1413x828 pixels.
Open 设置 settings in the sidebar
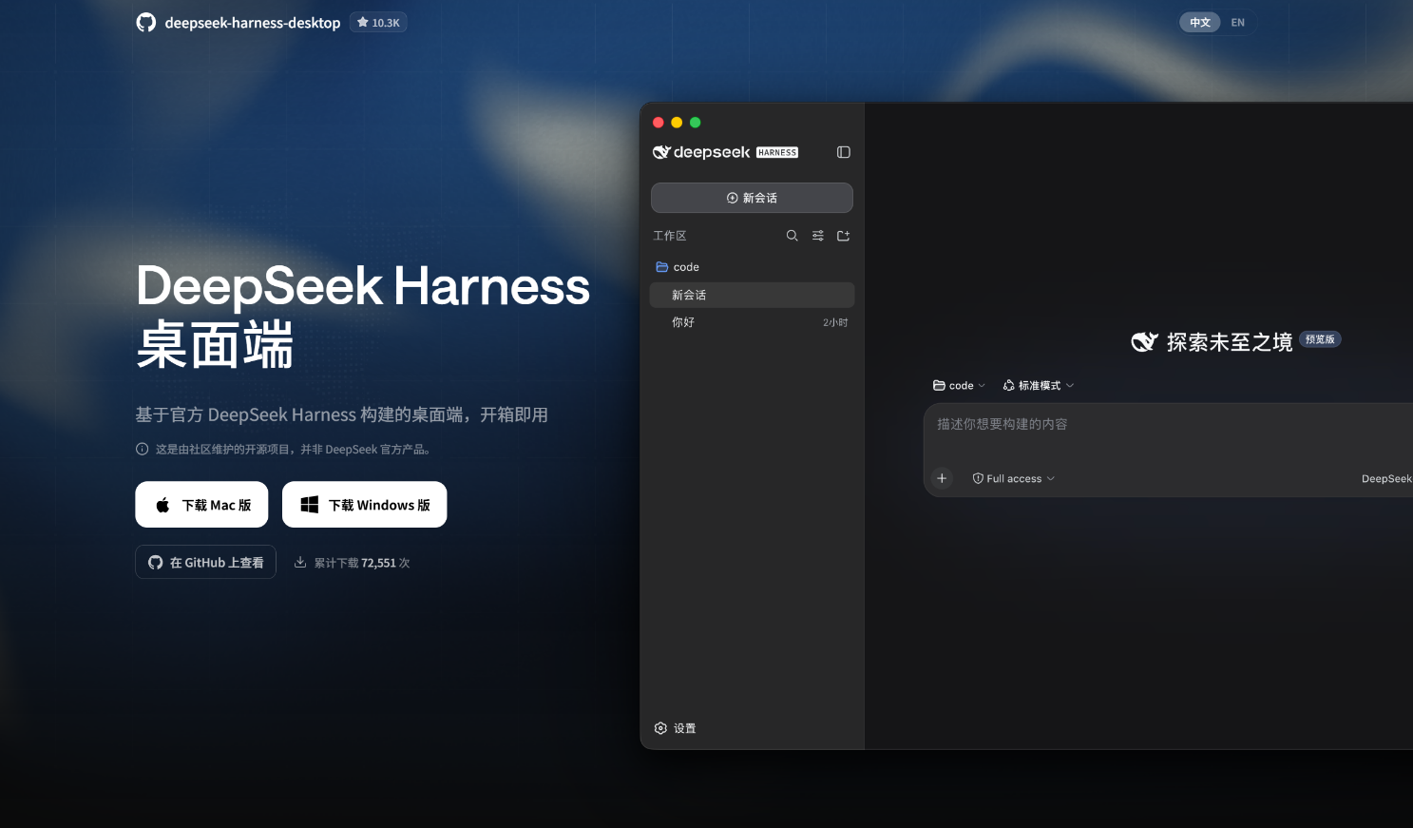tap(675, 728)
